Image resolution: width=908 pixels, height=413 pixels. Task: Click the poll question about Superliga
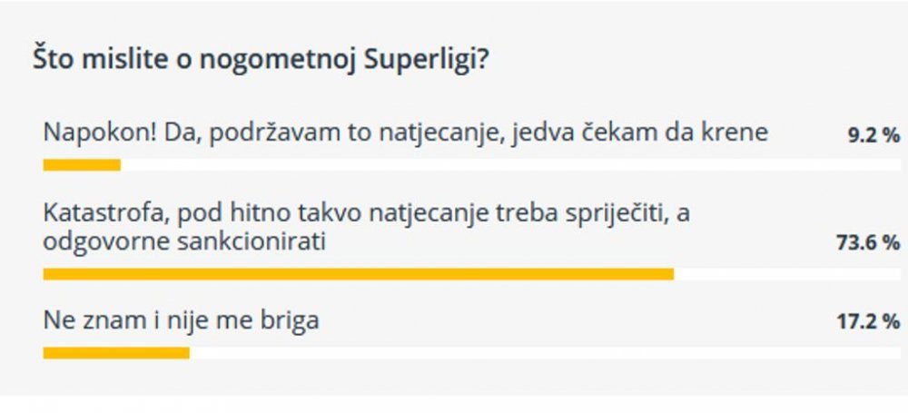pos(262,62)
